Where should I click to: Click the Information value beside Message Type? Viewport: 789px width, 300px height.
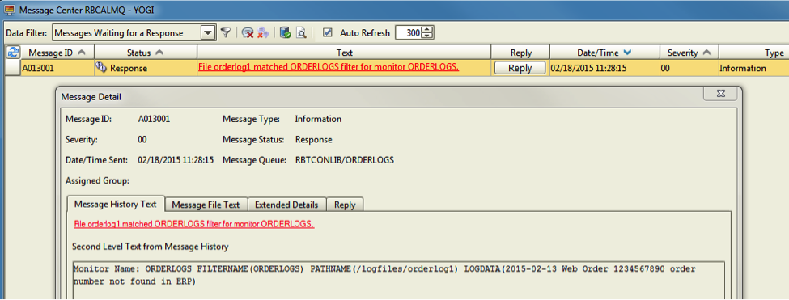click(x=318, y=120)
